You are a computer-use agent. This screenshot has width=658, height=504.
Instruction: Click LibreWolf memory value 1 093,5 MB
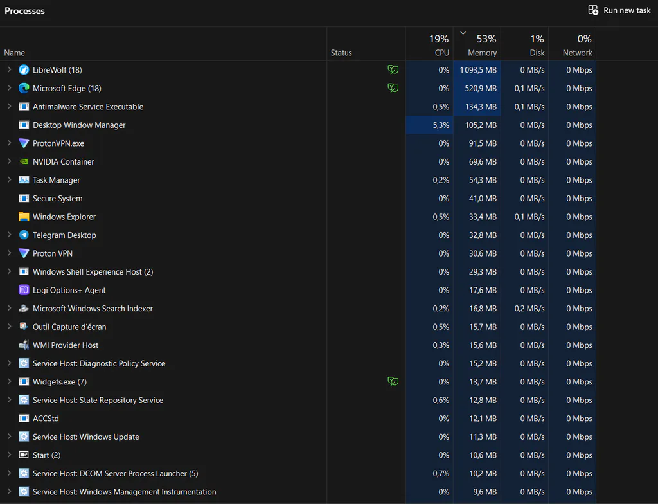coord(478,70)
